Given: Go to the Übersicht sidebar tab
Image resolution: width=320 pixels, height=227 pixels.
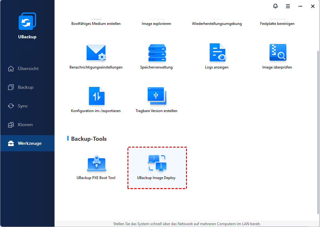Looking at the screenshot, I should [x=28, y=69].
